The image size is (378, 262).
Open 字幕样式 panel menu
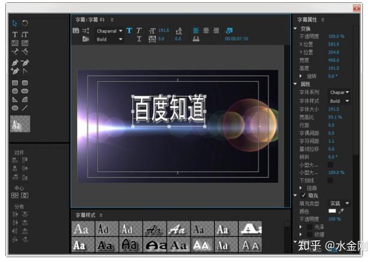[101, 215]
